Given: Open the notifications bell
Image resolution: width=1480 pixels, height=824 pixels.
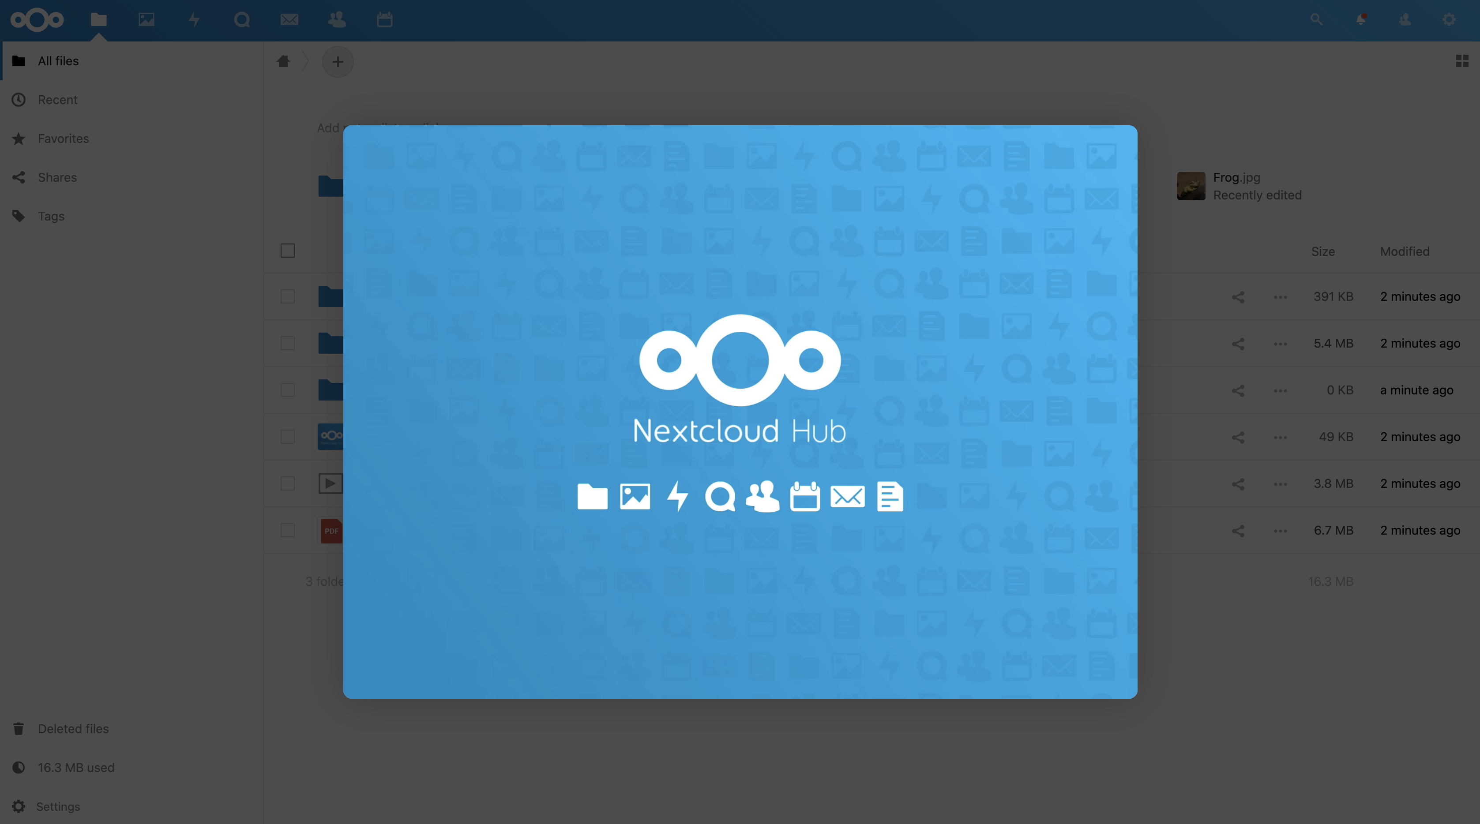Looking at the screenshot, I should pos(1360,19).
